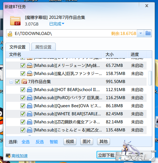Uncheck the ZIZ file checkbox
The width and height of the screenshot is (158, 163).
23,122
